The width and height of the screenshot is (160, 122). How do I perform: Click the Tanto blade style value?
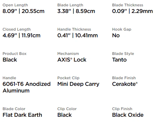click(x=119, y=60)
